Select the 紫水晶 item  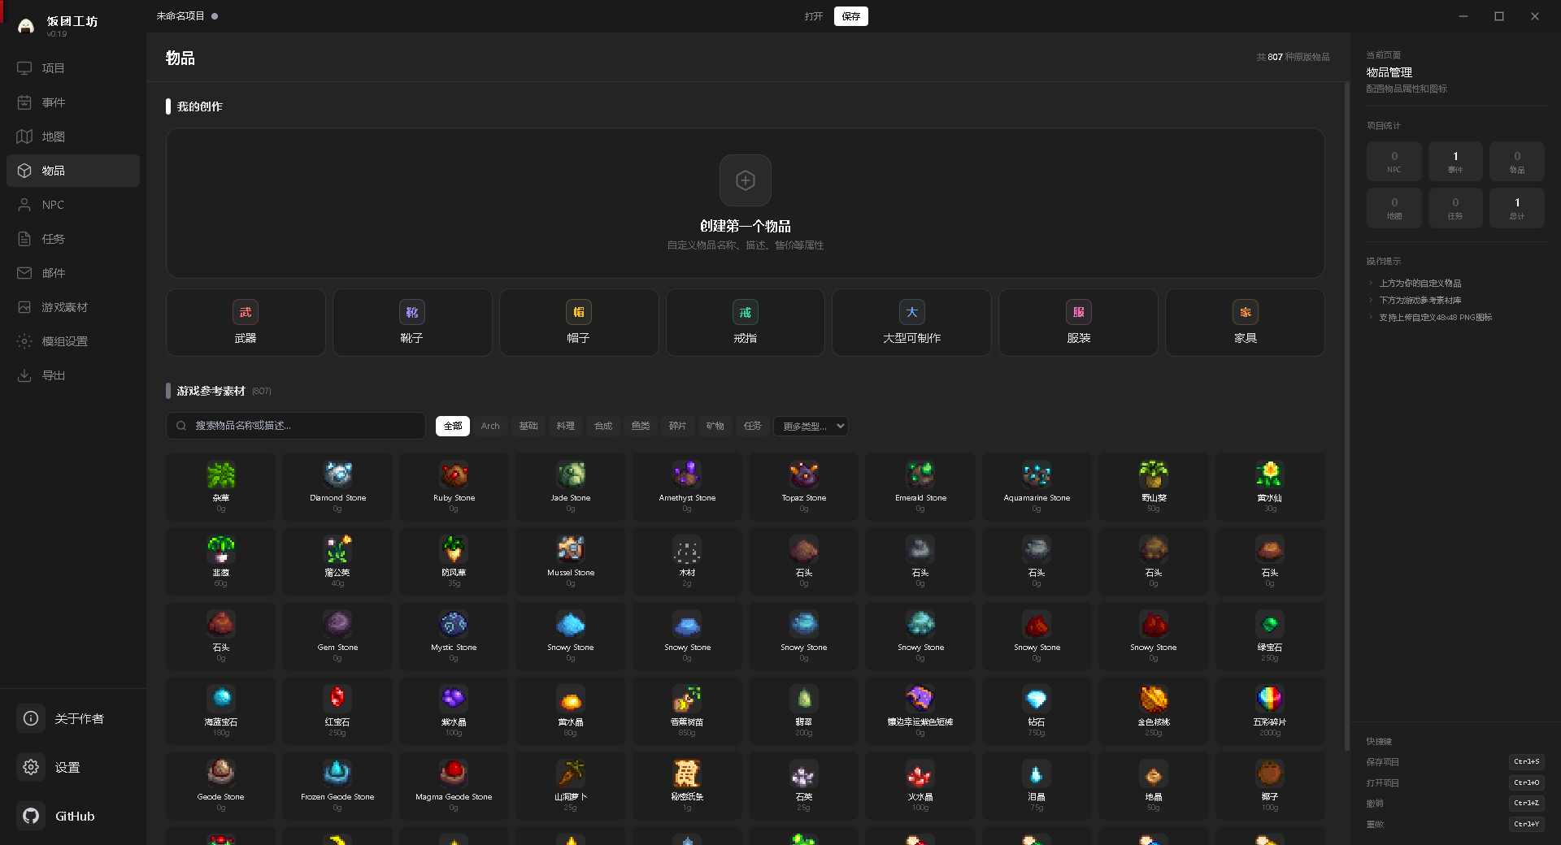pos(454,710)
